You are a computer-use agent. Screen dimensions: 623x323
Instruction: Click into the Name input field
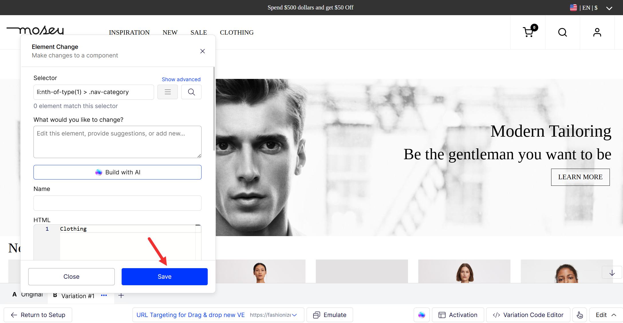tap(117, 203)
